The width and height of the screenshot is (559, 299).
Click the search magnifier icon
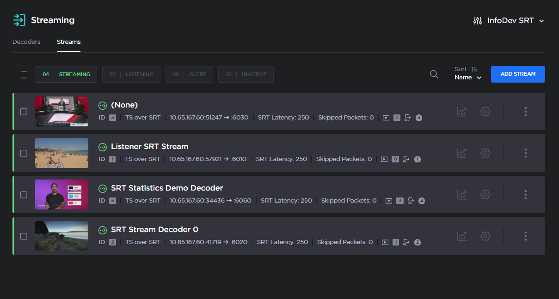coord(434,74)
